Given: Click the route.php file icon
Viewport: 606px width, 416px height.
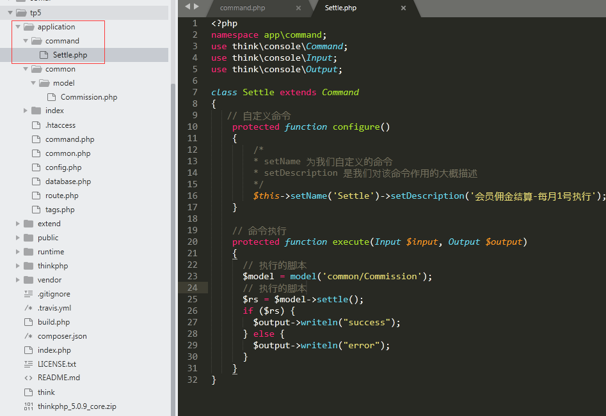Looking at the screenshot, I should (36, 196).
